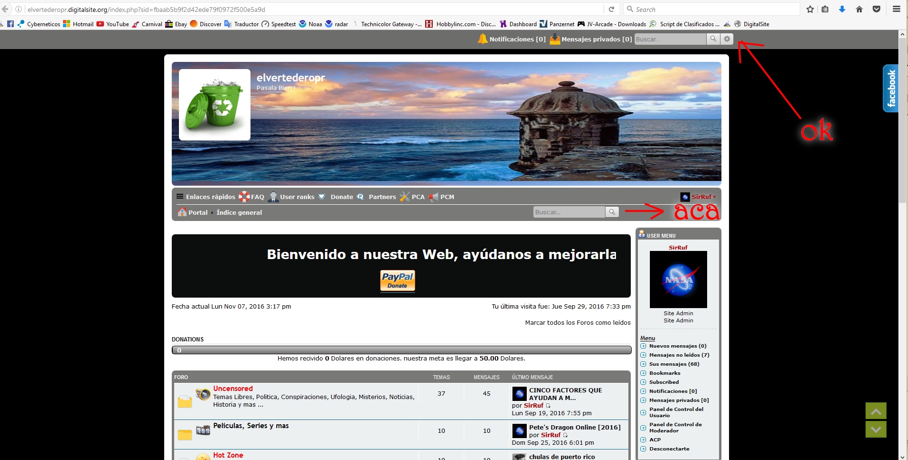Click the green scroll-up arrow button

tap(876, 411)
